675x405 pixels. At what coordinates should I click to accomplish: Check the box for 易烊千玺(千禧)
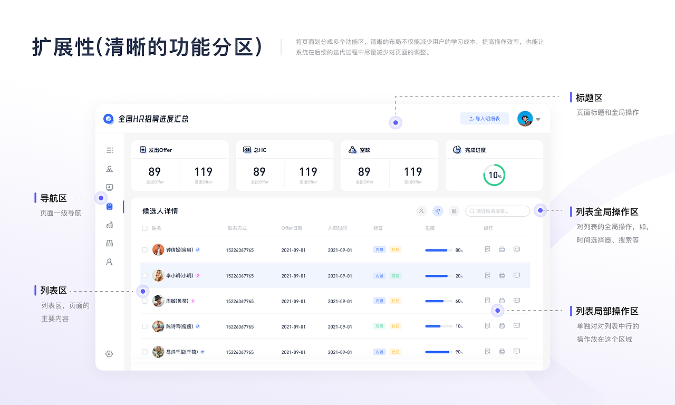145,352
